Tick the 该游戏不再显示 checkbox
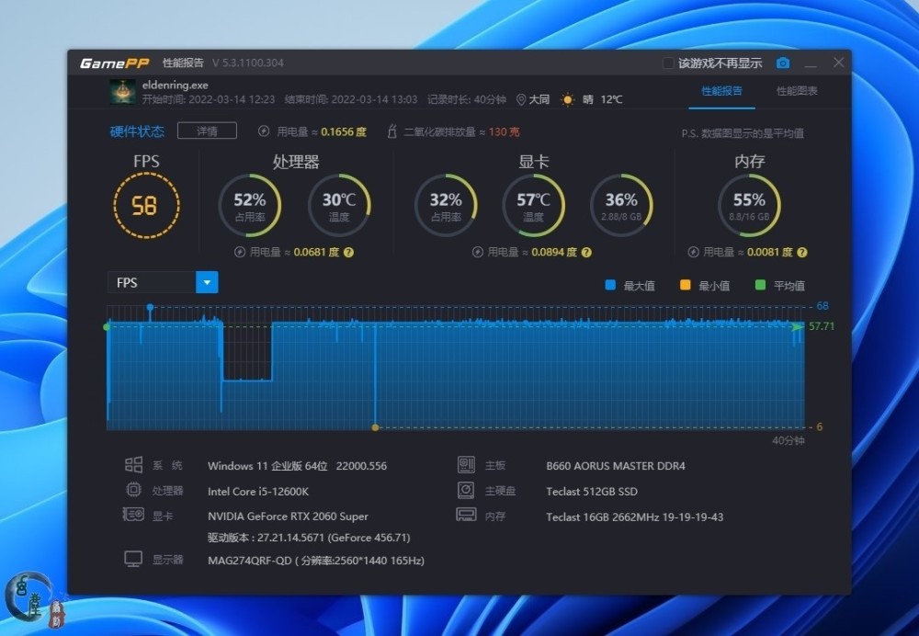This screenshot has height=636, width=919. [x=667, y=62]
